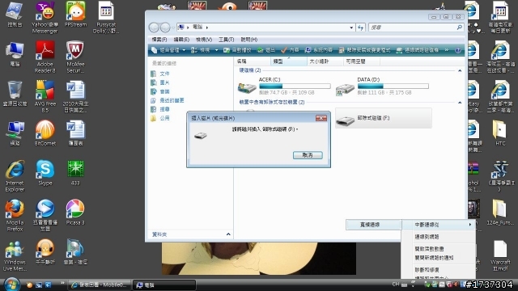Open the Picasa 3 desktop icon

pos(75,212)
